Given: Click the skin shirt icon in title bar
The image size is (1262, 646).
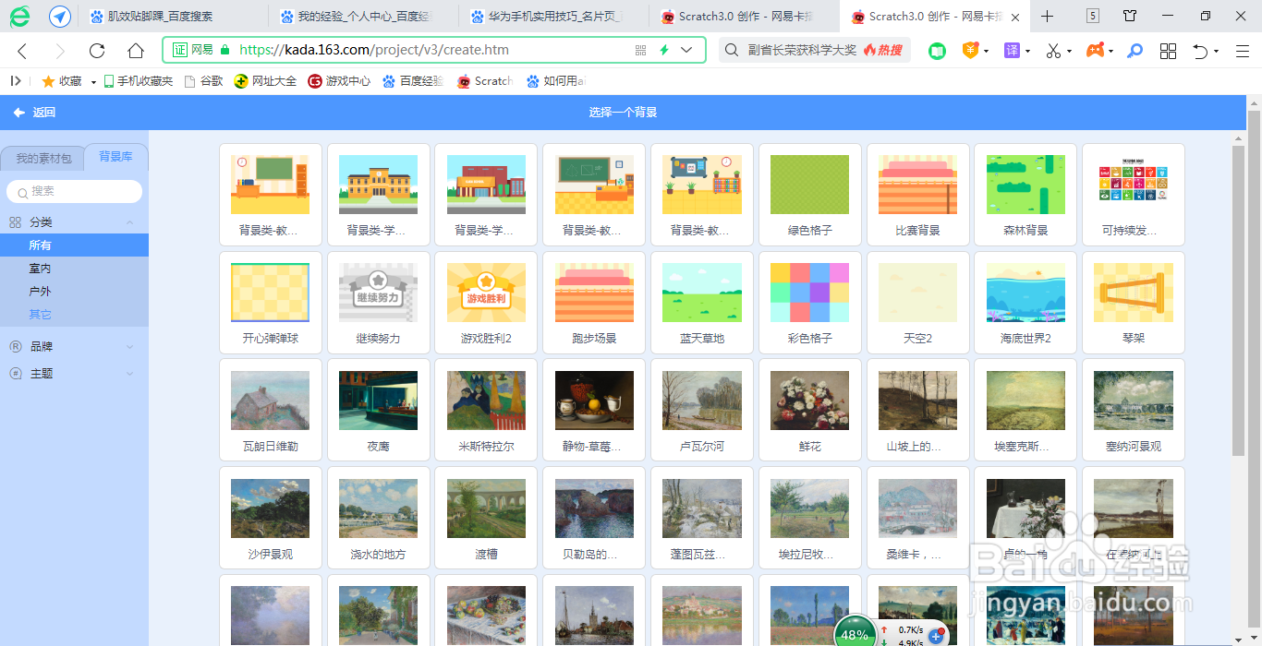Looking at the screenshot, I should point(1130,16).
